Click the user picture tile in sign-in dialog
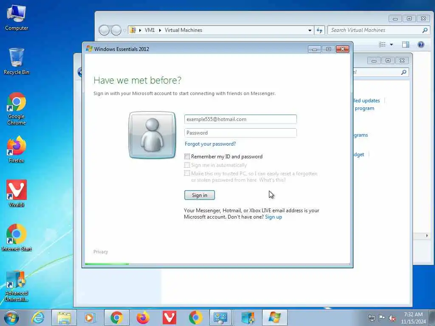 pyautogui.click(x=153, y=135)
